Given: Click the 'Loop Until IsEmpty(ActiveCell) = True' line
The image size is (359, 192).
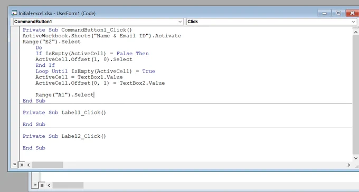Looking at the screenshot, I should (95, 72).
